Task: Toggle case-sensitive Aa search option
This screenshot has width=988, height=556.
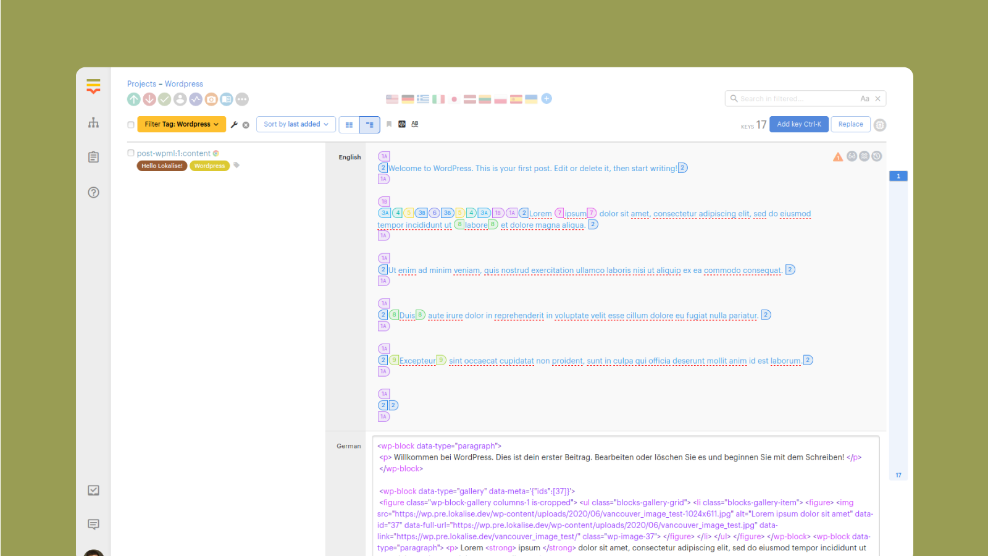Action: click(x=865, y=99)
